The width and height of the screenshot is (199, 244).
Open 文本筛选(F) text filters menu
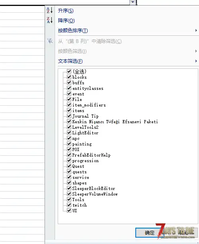[70, 61]
